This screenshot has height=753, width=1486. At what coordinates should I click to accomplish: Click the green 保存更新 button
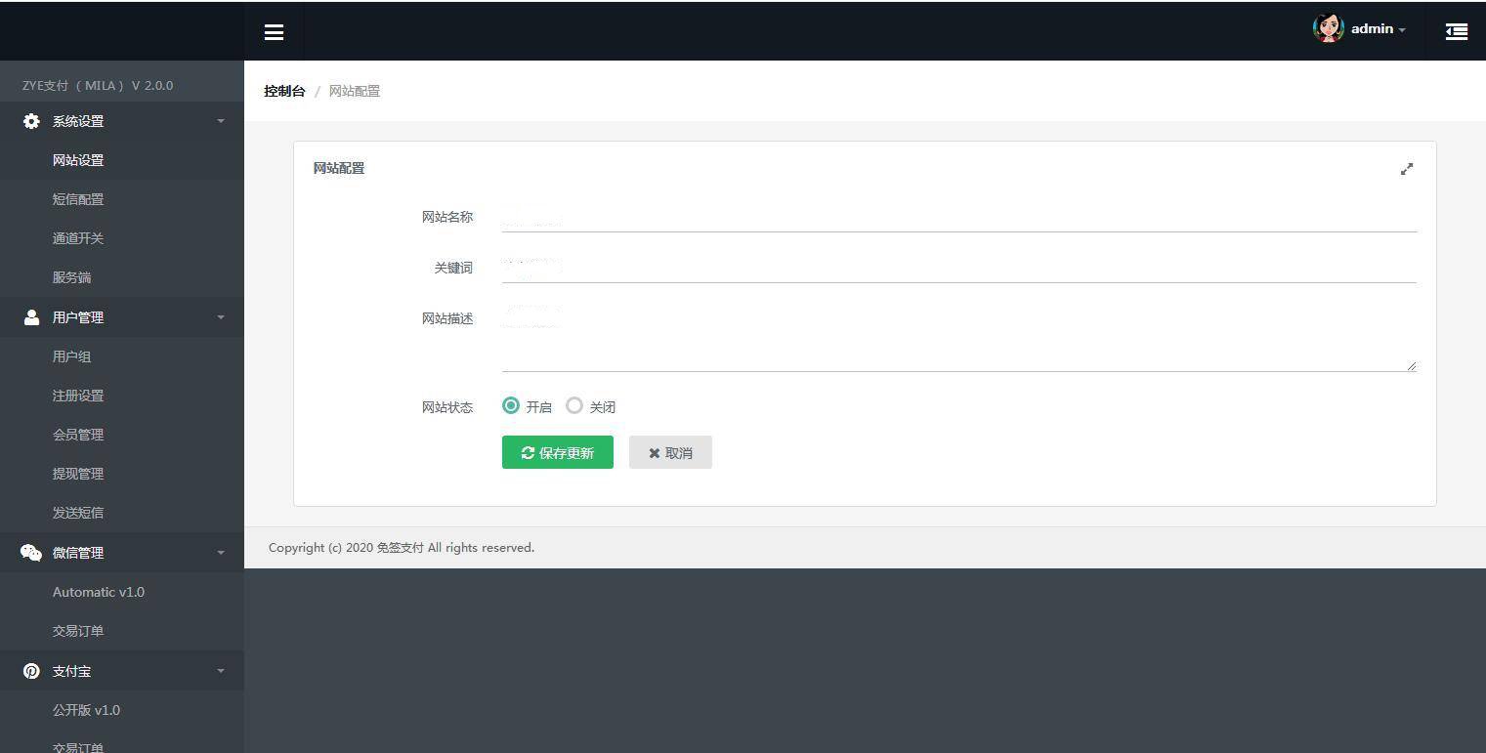pyautogui.click(x=557, y=452)
